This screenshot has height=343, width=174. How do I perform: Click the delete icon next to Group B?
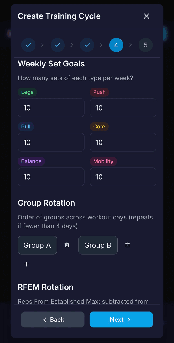coord(127,245)
